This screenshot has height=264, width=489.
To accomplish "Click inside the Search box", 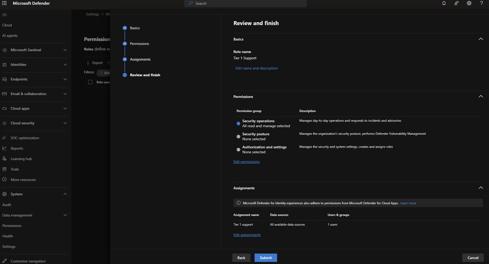I will 246,3.
